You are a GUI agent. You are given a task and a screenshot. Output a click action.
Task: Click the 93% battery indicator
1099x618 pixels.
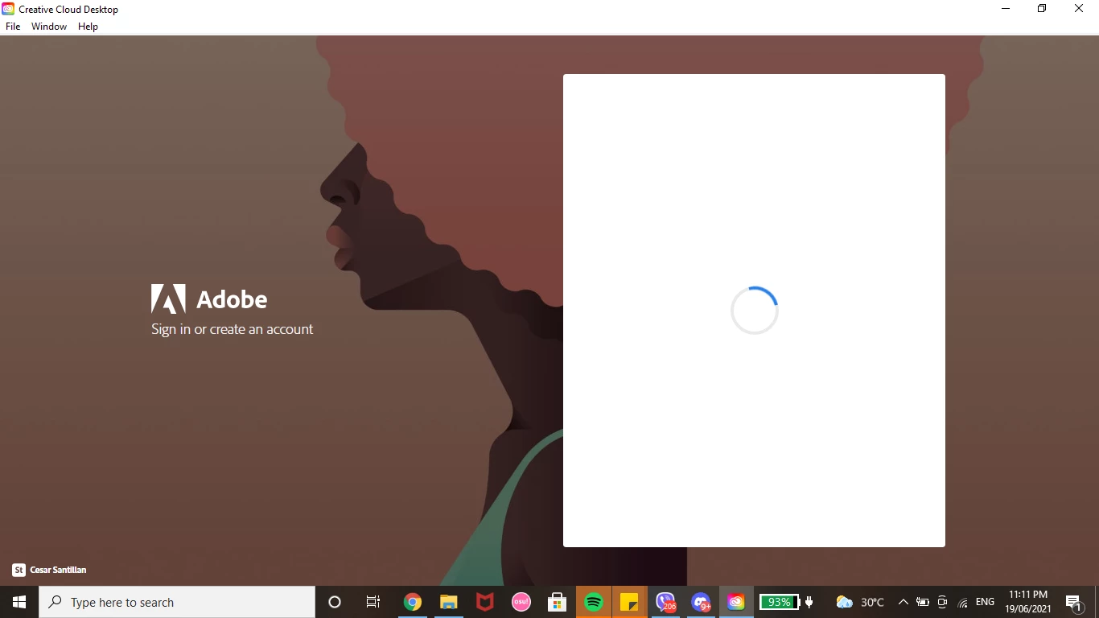(x=780, y=602)
